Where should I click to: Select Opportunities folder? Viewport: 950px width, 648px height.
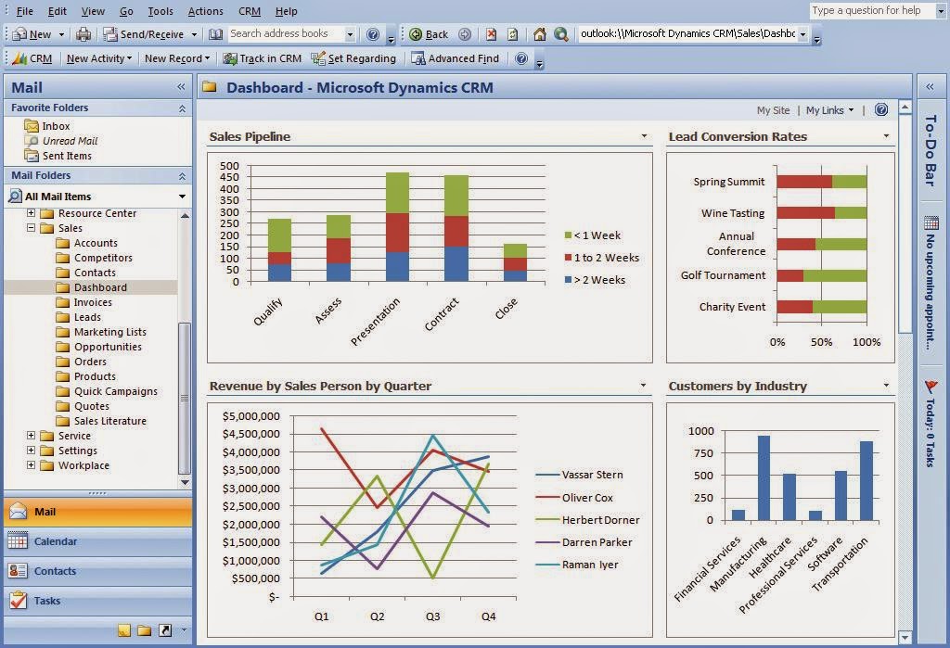[x=108, y=347]
